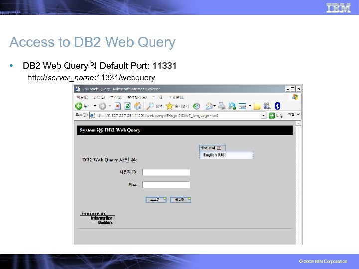The height and width of the screenshot is (269, 359).
Task: Click the Stop page loading icon
Action: 118,106
